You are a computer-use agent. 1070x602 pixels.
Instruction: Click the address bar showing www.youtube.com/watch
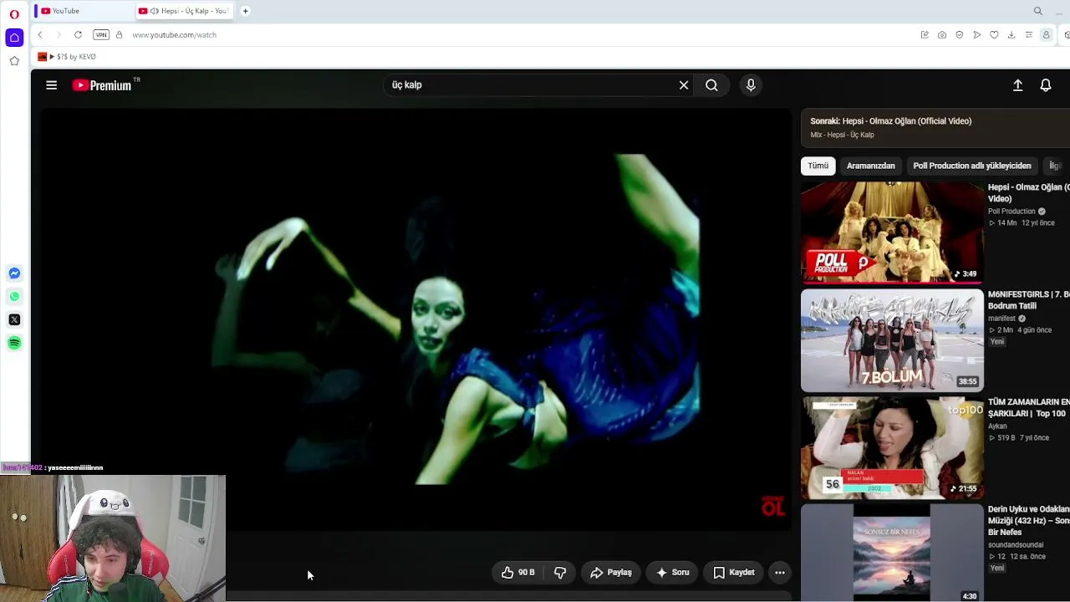pyautogui.click(x=174, y=35)
